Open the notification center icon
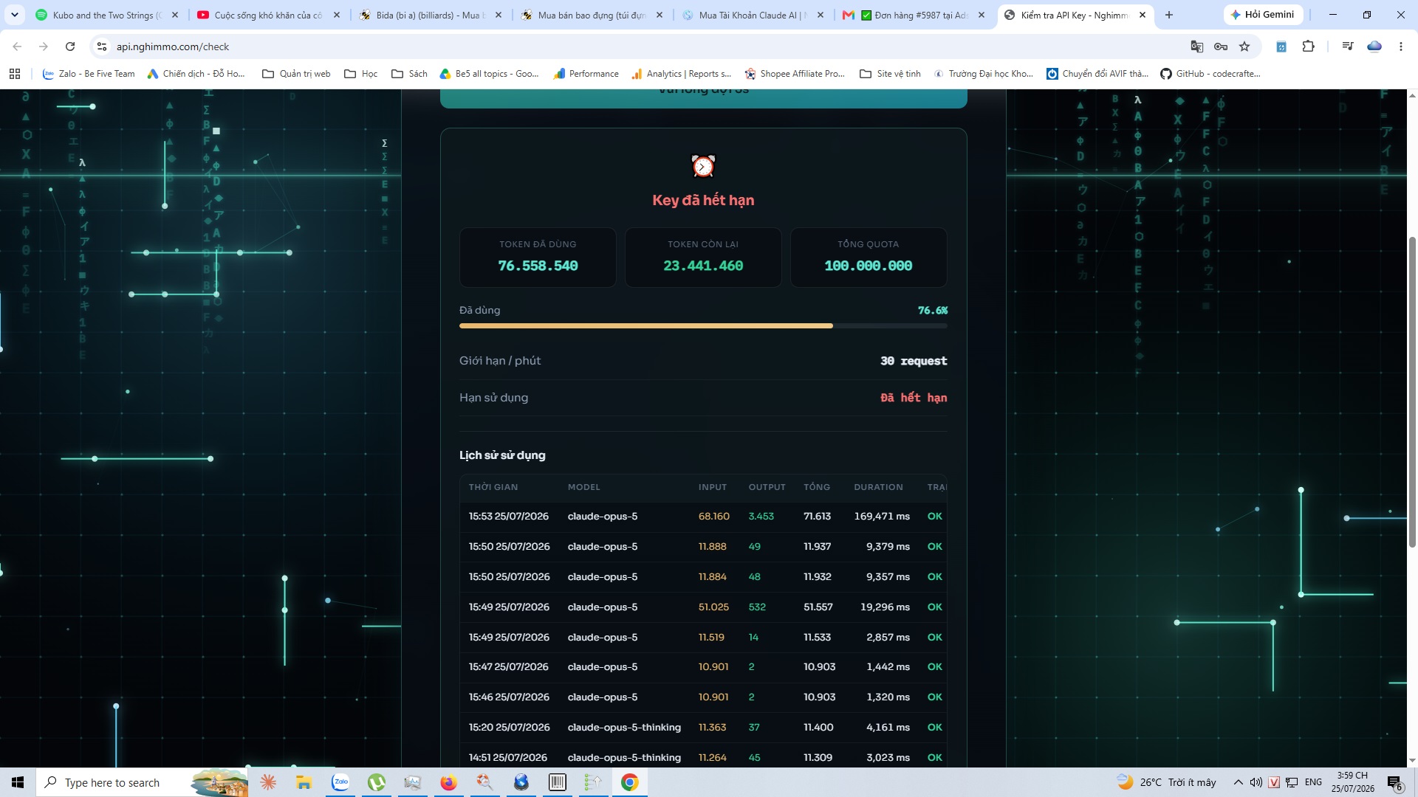This screenshot has height=797, width=1418. pos(1395,782)
